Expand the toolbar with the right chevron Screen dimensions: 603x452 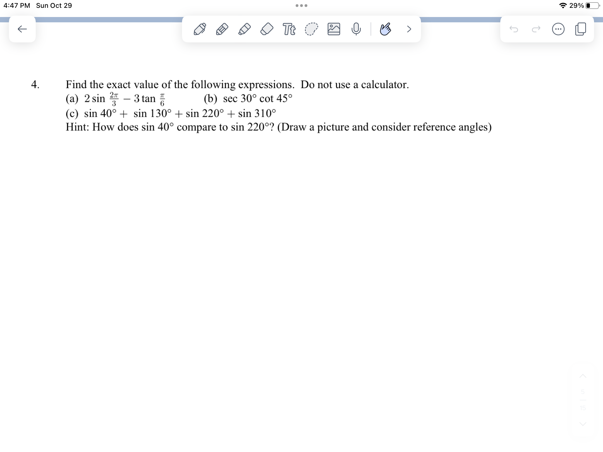click(x=409, y=29)
